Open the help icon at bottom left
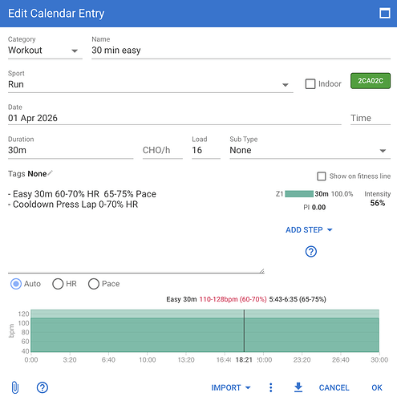 click(43, 387)
